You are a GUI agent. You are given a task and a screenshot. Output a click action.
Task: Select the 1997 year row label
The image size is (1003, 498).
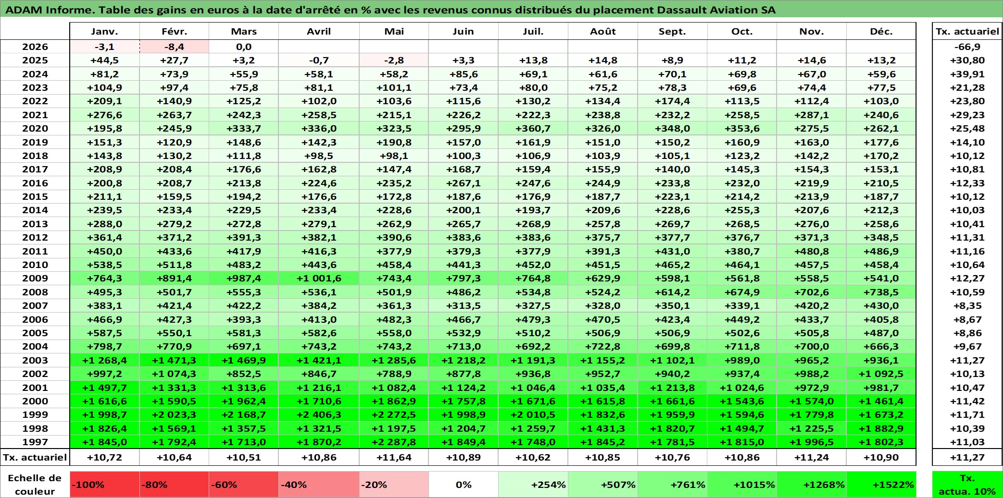[x=35, y=442]
